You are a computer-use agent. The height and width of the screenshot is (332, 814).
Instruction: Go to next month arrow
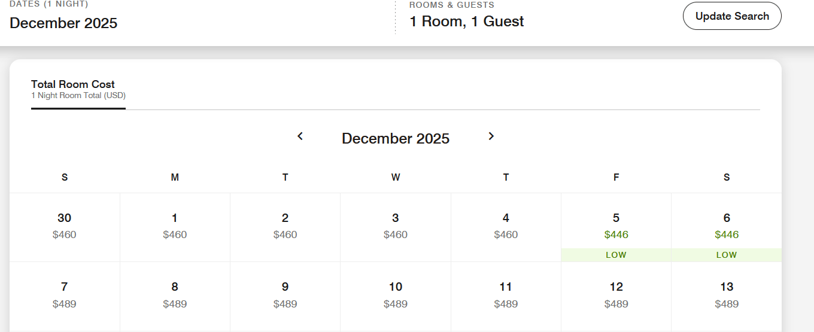[x=491, y=136]
